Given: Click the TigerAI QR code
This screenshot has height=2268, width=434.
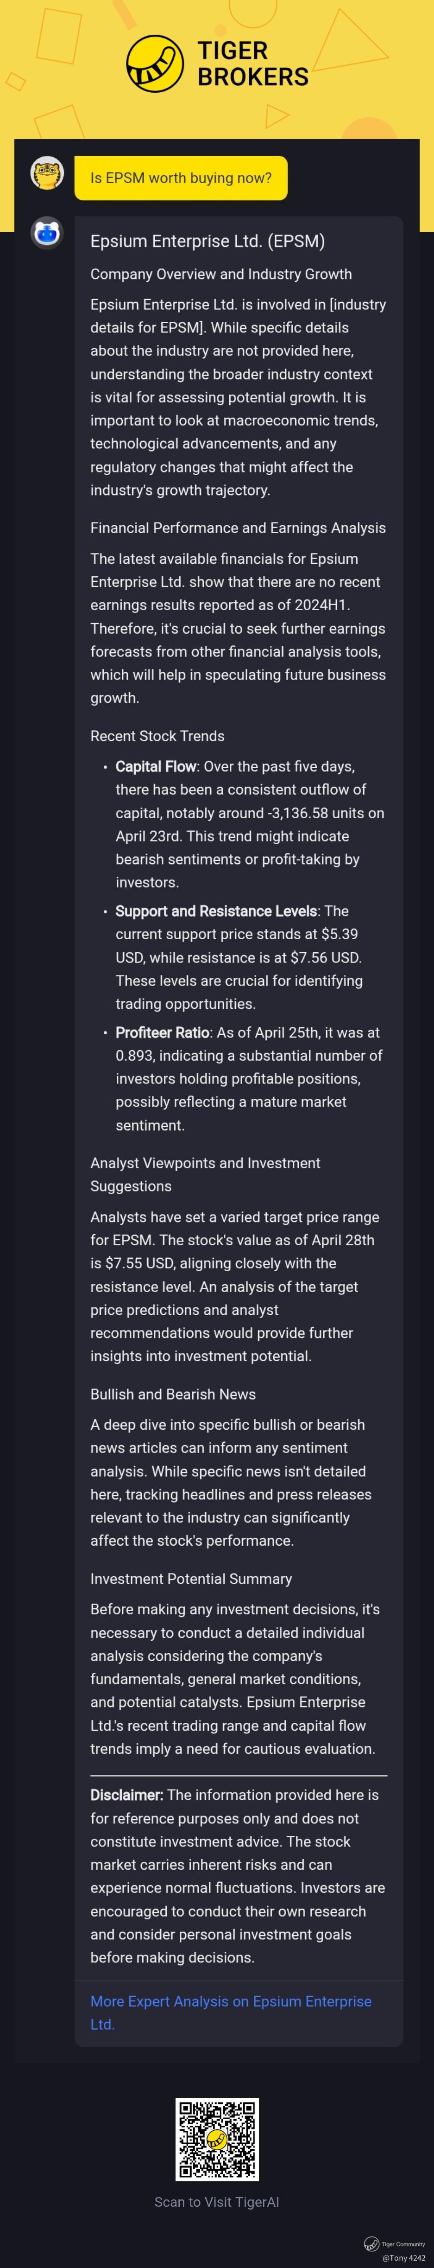Looking at the screenshot, I should (x=217, y=2139).
